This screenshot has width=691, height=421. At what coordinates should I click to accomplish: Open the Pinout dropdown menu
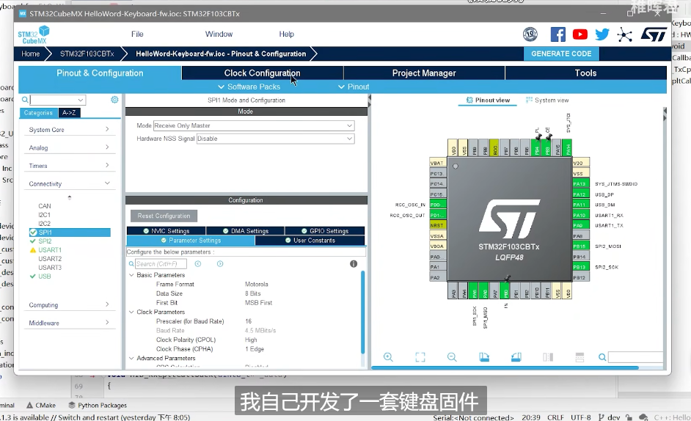click(354, 87)
